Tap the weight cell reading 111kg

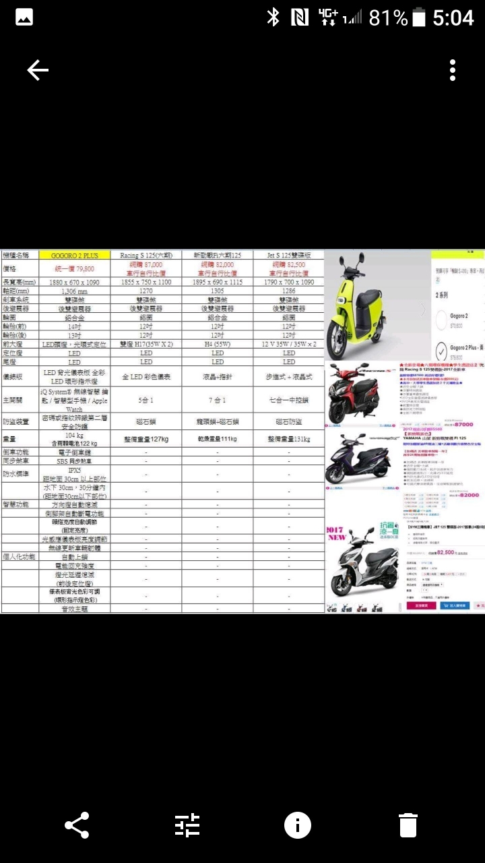tap(218, 439)
